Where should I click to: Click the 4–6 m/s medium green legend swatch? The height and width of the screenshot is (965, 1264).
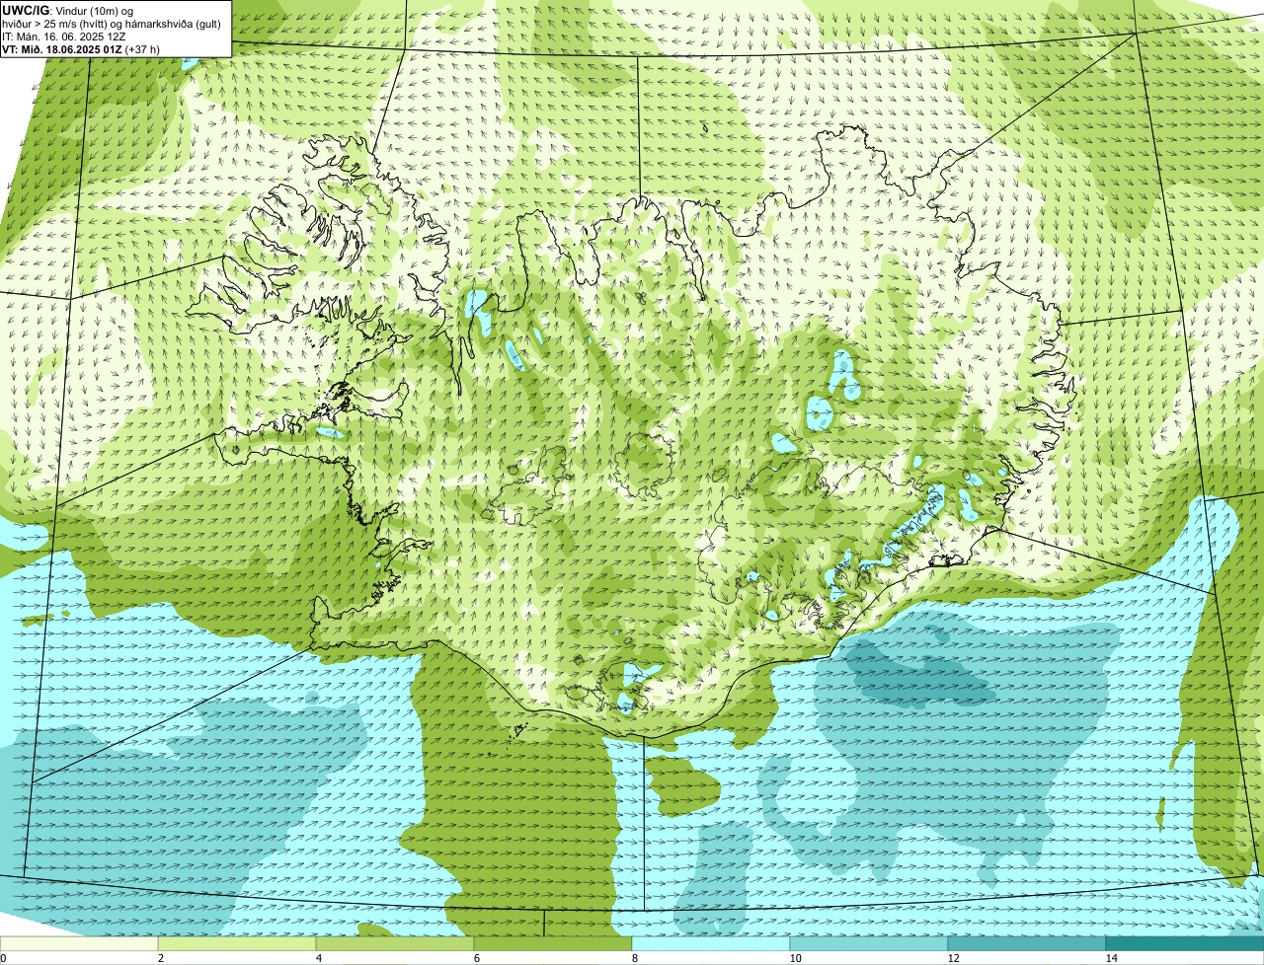(395, 943)
